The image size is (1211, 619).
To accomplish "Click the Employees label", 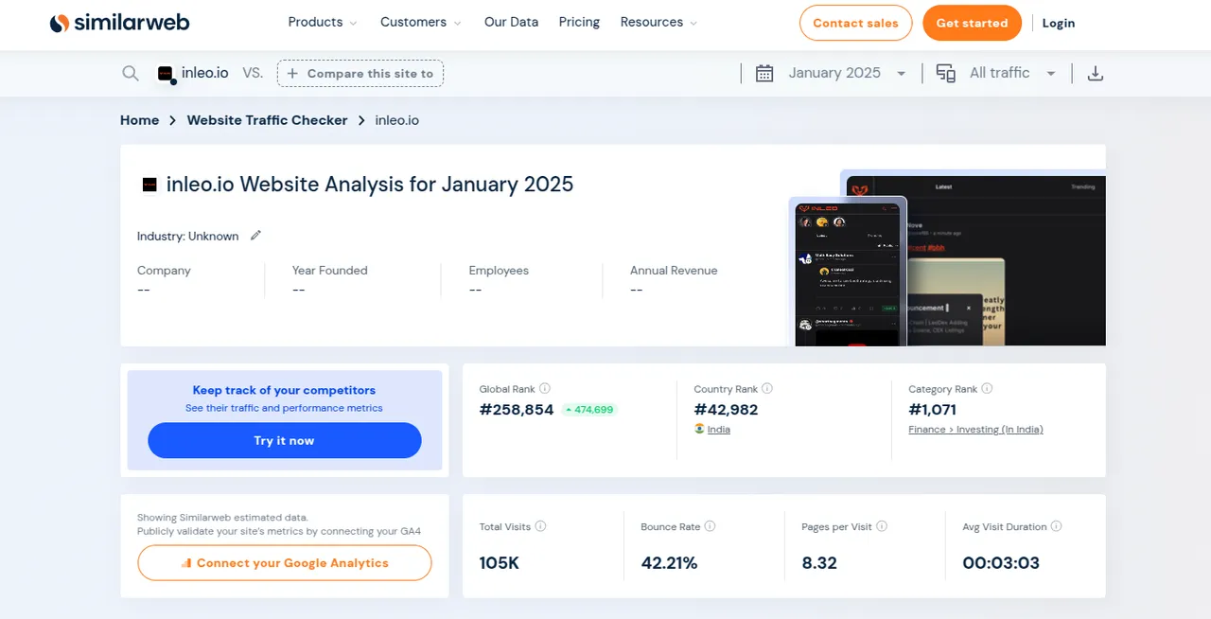I will [x=499, y=270].
